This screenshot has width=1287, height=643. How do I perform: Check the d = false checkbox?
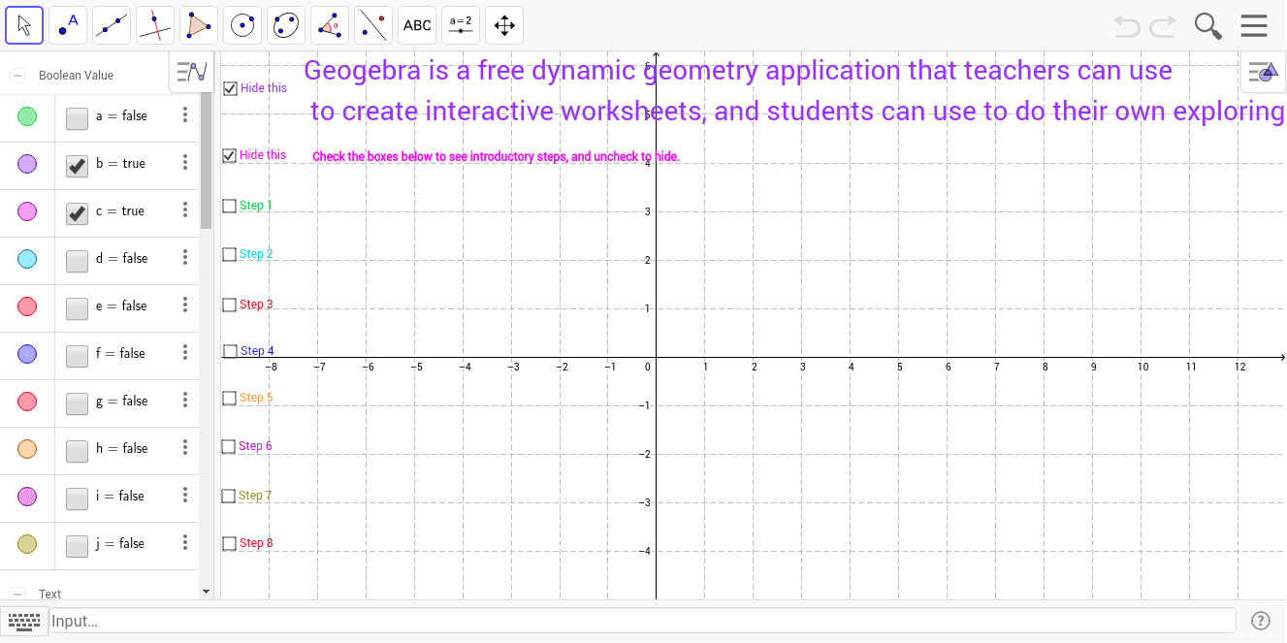click(77, 260)
